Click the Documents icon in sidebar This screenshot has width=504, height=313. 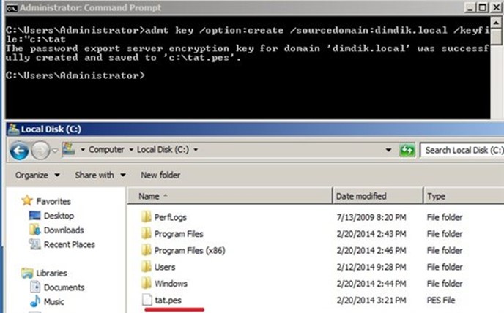[35, 287]
